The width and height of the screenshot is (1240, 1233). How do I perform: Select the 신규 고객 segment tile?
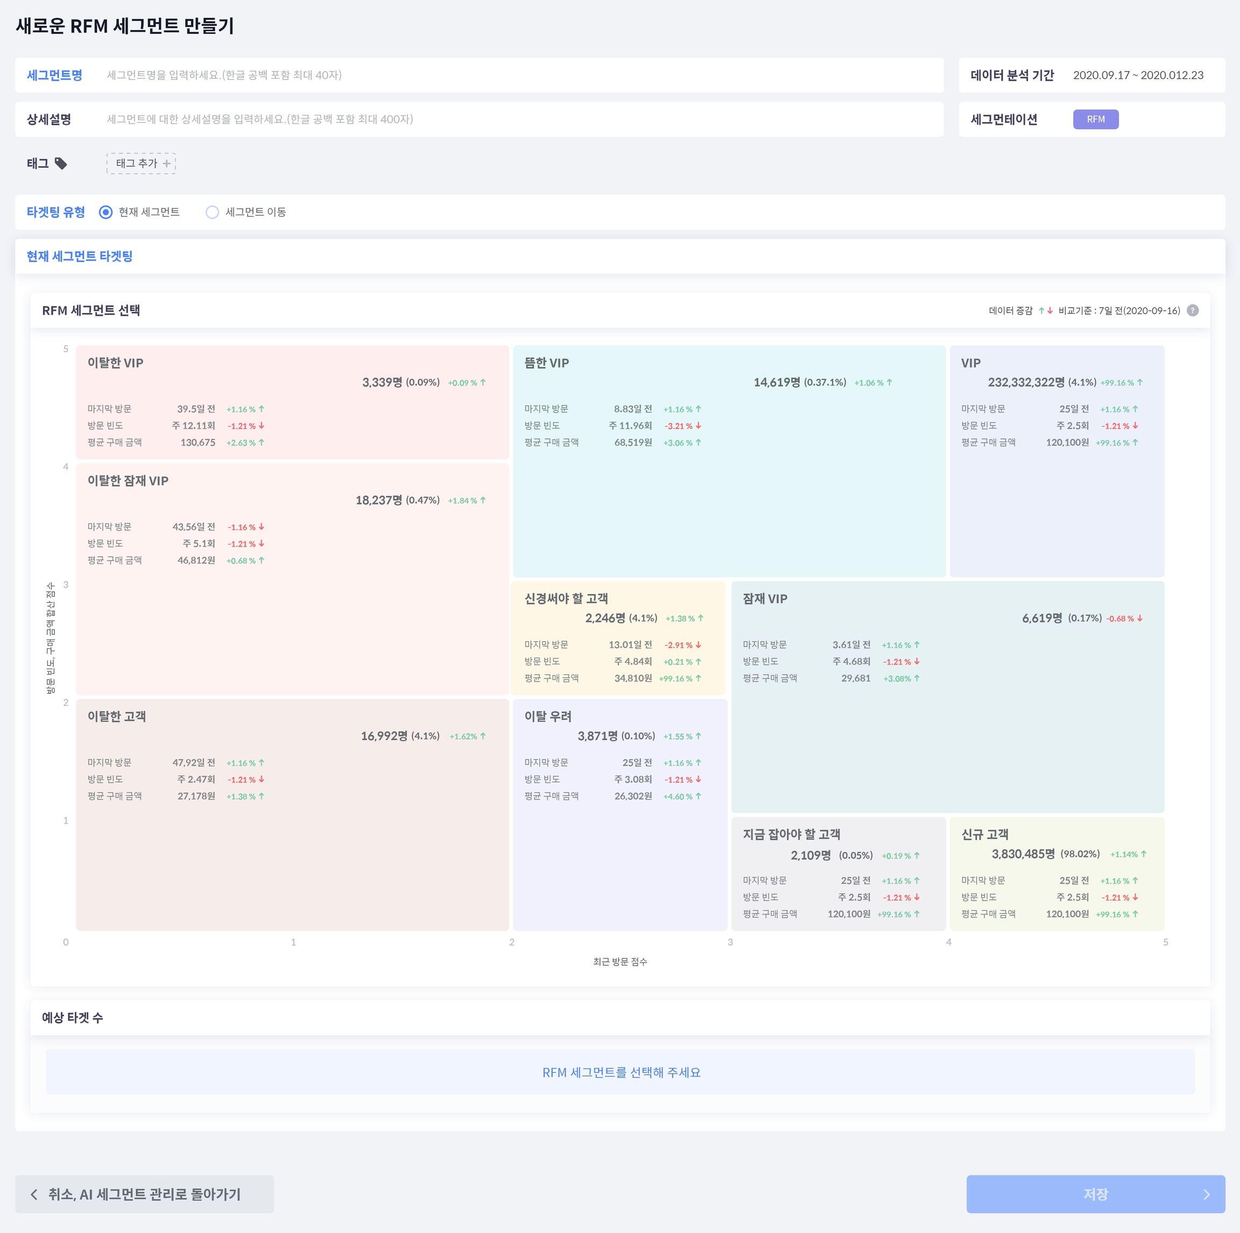point(1056,873)
